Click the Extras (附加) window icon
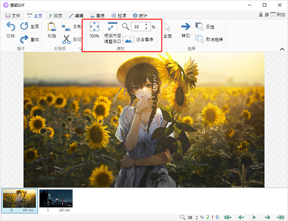 pyautogui.click(x=273, y=14)
